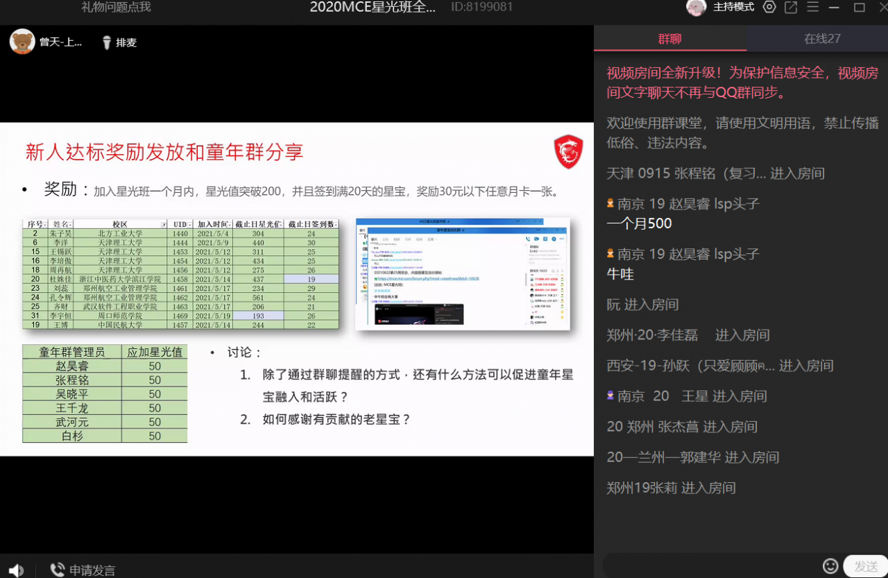Click 天津 0915 张程铭 进入房间 notice
The height and width of the screenshot is (578, 888).
[x=715, y=173]
